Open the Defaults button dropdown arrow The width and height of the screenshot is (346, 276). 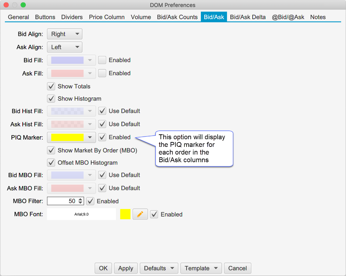click(172, 268)
